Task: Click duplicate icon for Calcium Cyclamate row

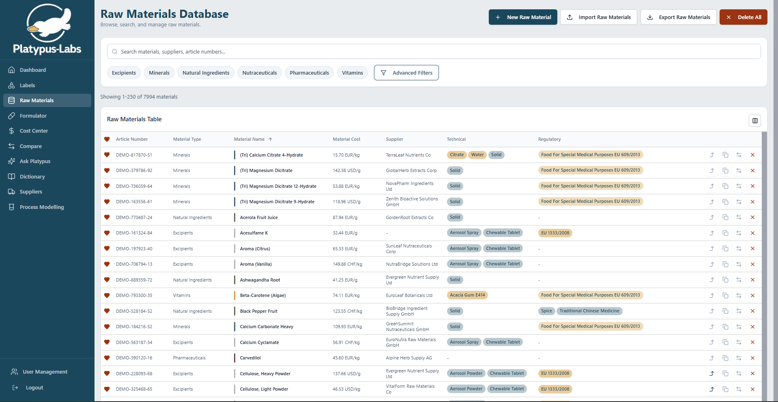Action: 725,342
